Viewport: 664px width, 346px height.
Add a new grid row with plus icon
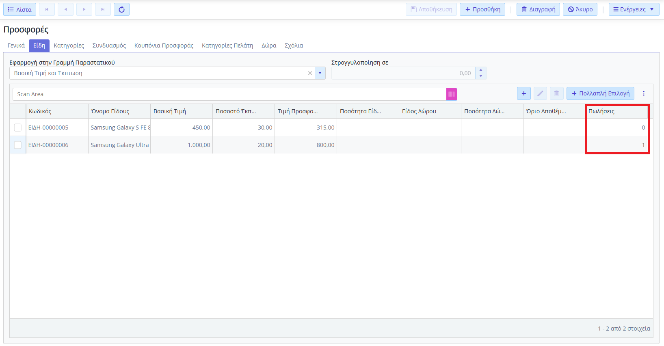pyautogui.click(x=523, y=93)
